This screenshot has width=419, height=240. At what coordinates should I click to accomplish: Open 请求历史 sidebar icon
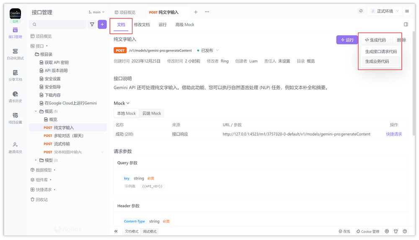tap(15, 97)
